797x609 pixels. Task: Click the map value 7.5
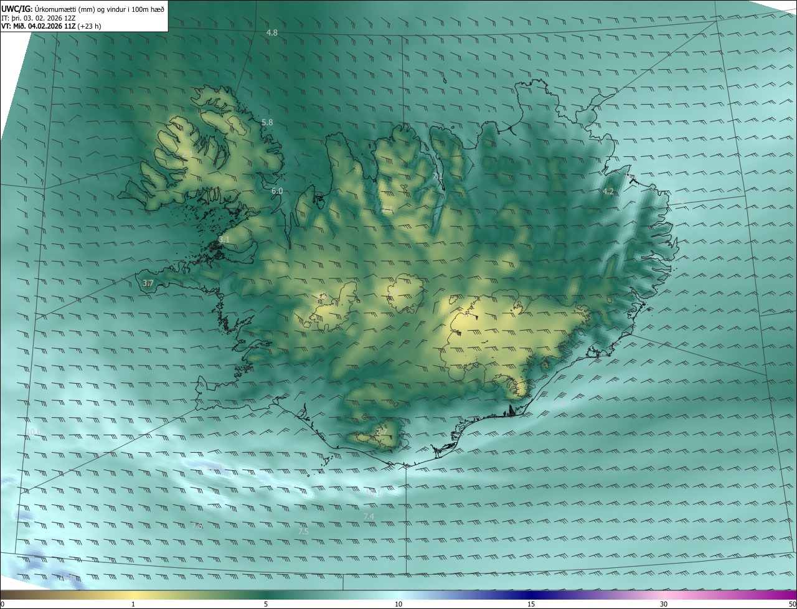(303, 532)
